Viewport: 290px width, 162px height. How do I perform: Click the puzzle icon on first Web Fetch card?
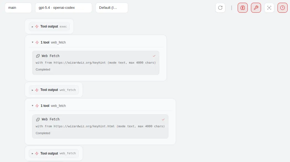coord(38,56)
